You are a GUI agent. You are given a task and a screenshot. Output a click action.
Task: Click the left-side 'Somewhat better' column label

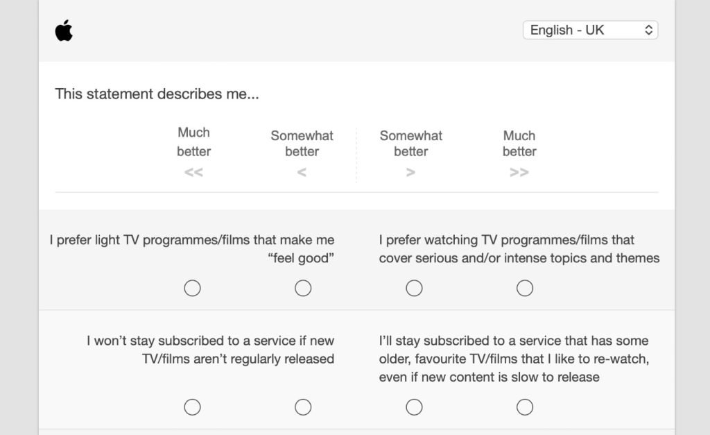coord(302,144)
